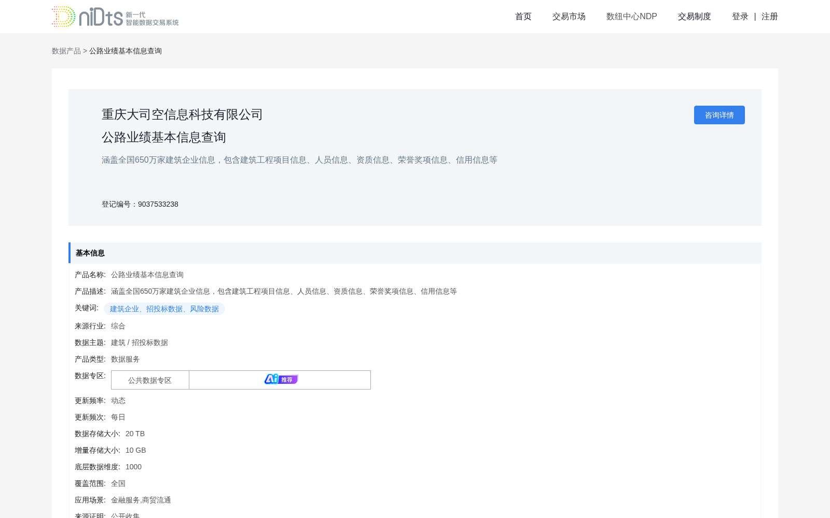Open the 首页 menu item
Viewport: 830px width, 518px height.
(x=523, y=17)
